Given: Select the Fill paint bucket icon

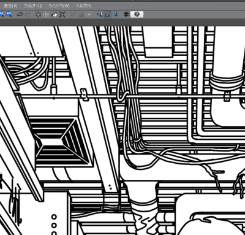Looking at the screenshot, I should pyautogui.click(x=54, y=15).
